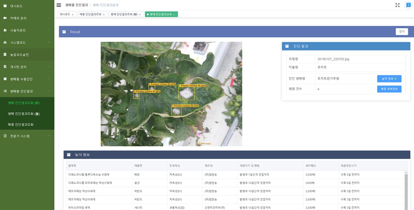Screen dimensions: 414x210
Task: Click the pesticide table vertical scrollbar
Action: [x=406, y=190]
